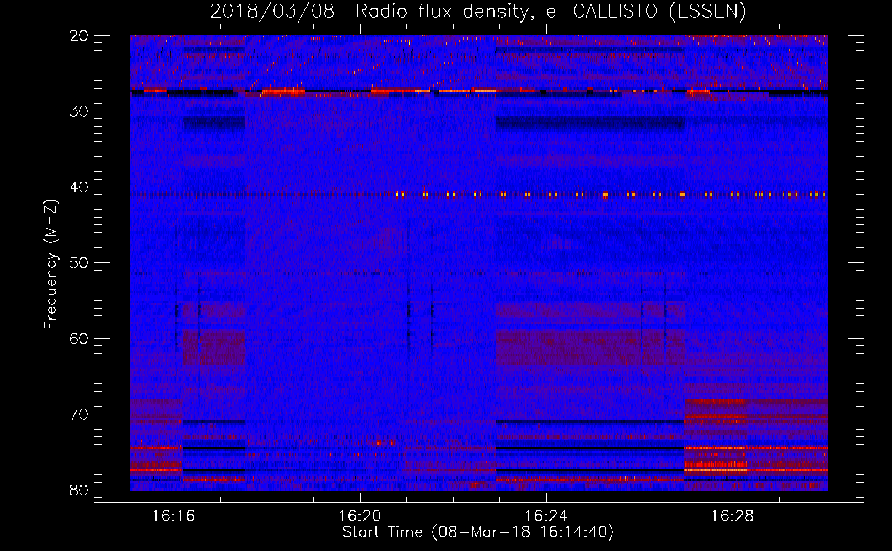Viewport: 892px width, 551px height.
Task: Click the '16:16' time tick label
Action: point(174,516)
